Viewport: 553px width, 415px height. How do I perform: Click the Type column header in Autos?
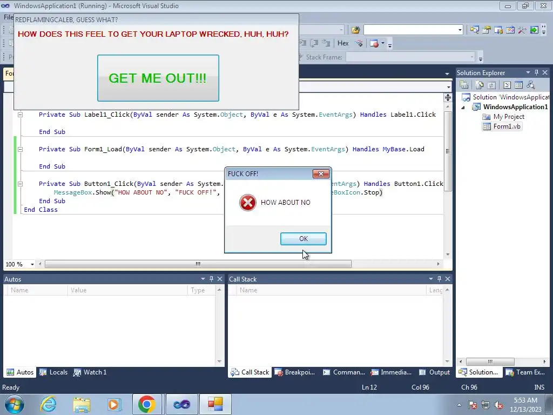[201, 290]
